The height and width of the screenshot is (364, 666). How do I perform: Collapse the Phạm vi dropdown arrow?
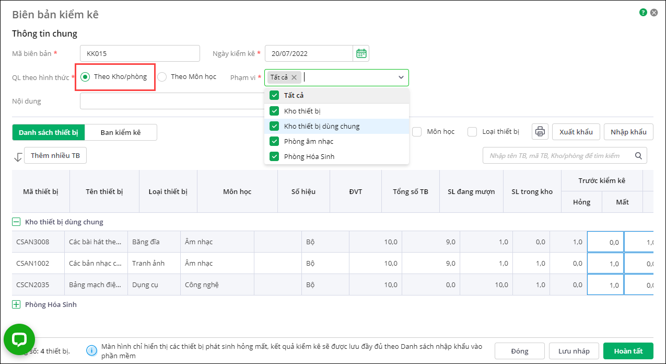[401, 77]
